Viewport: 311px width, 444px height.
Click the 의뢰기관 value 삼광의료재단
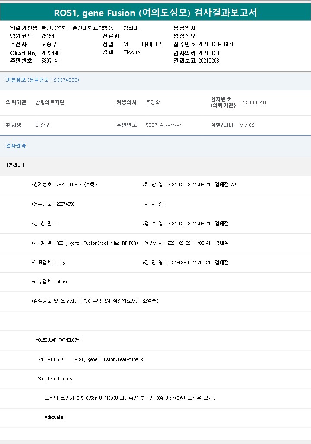click(x=50, y=102)
